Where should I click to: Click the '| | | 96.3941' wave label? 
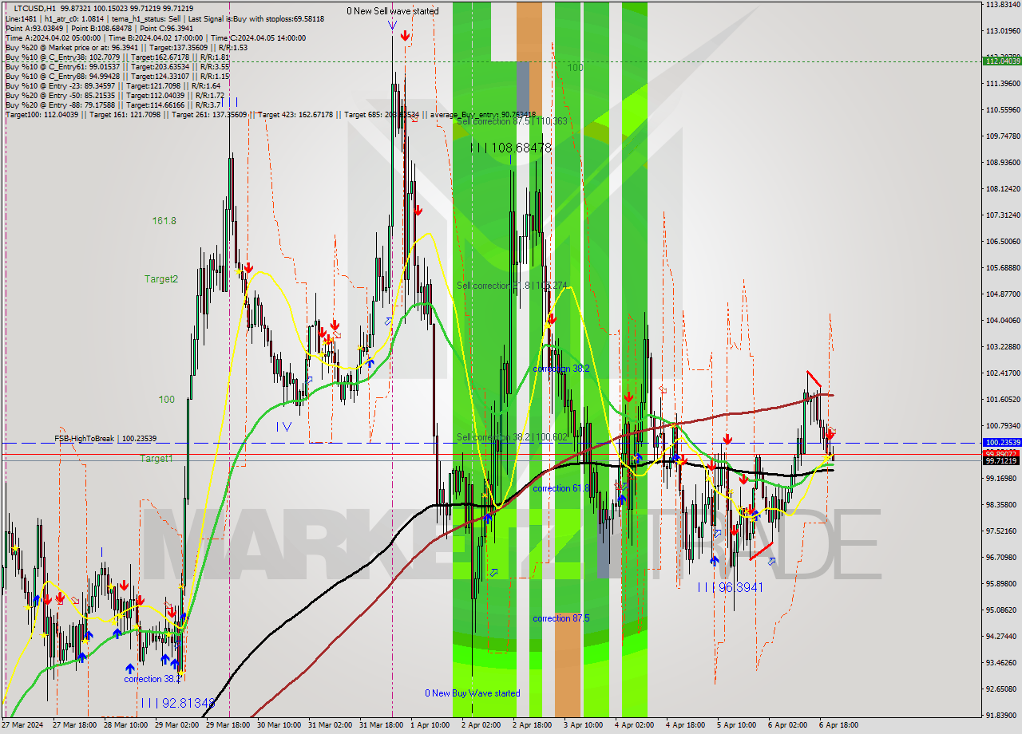pyautogui.click(x=731, y=587)
